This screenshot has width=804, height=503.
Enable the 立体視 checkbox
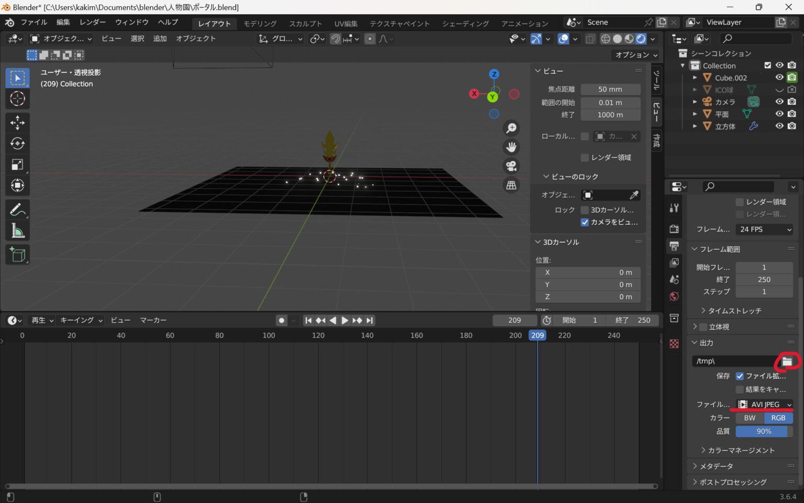703,327
